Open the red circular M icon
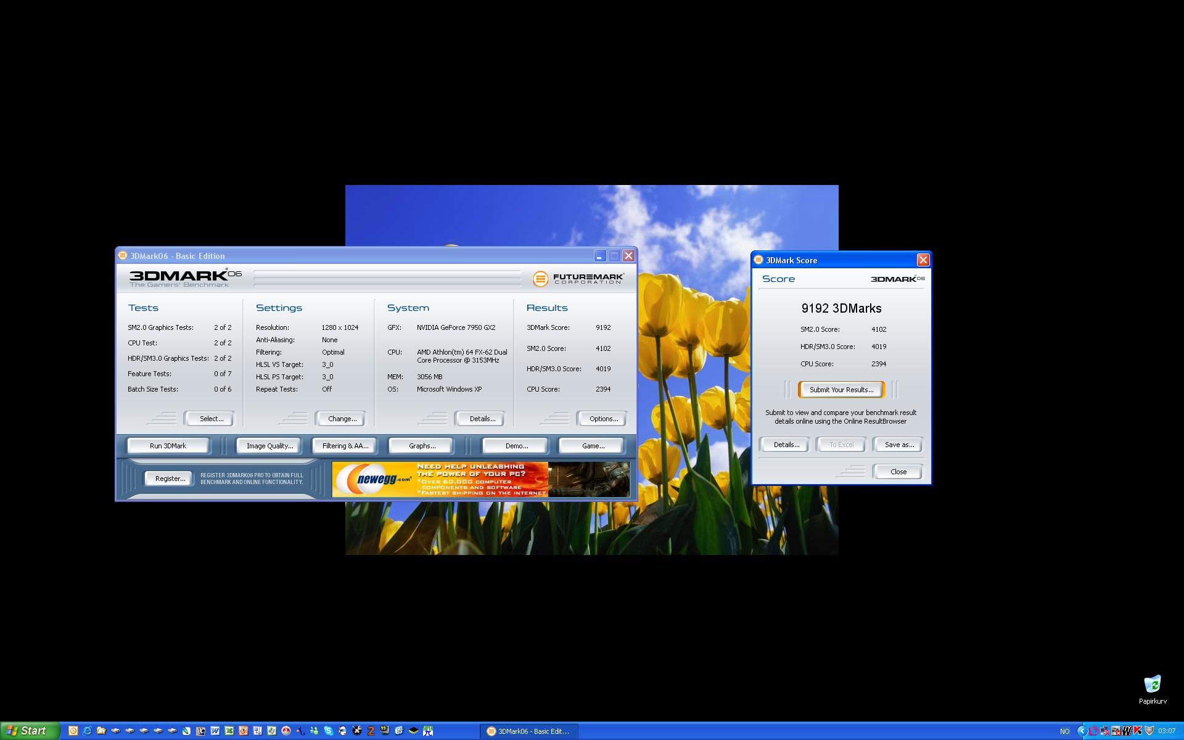Image resolution: width=1184 pixels, height=740 pixels. 286,731
